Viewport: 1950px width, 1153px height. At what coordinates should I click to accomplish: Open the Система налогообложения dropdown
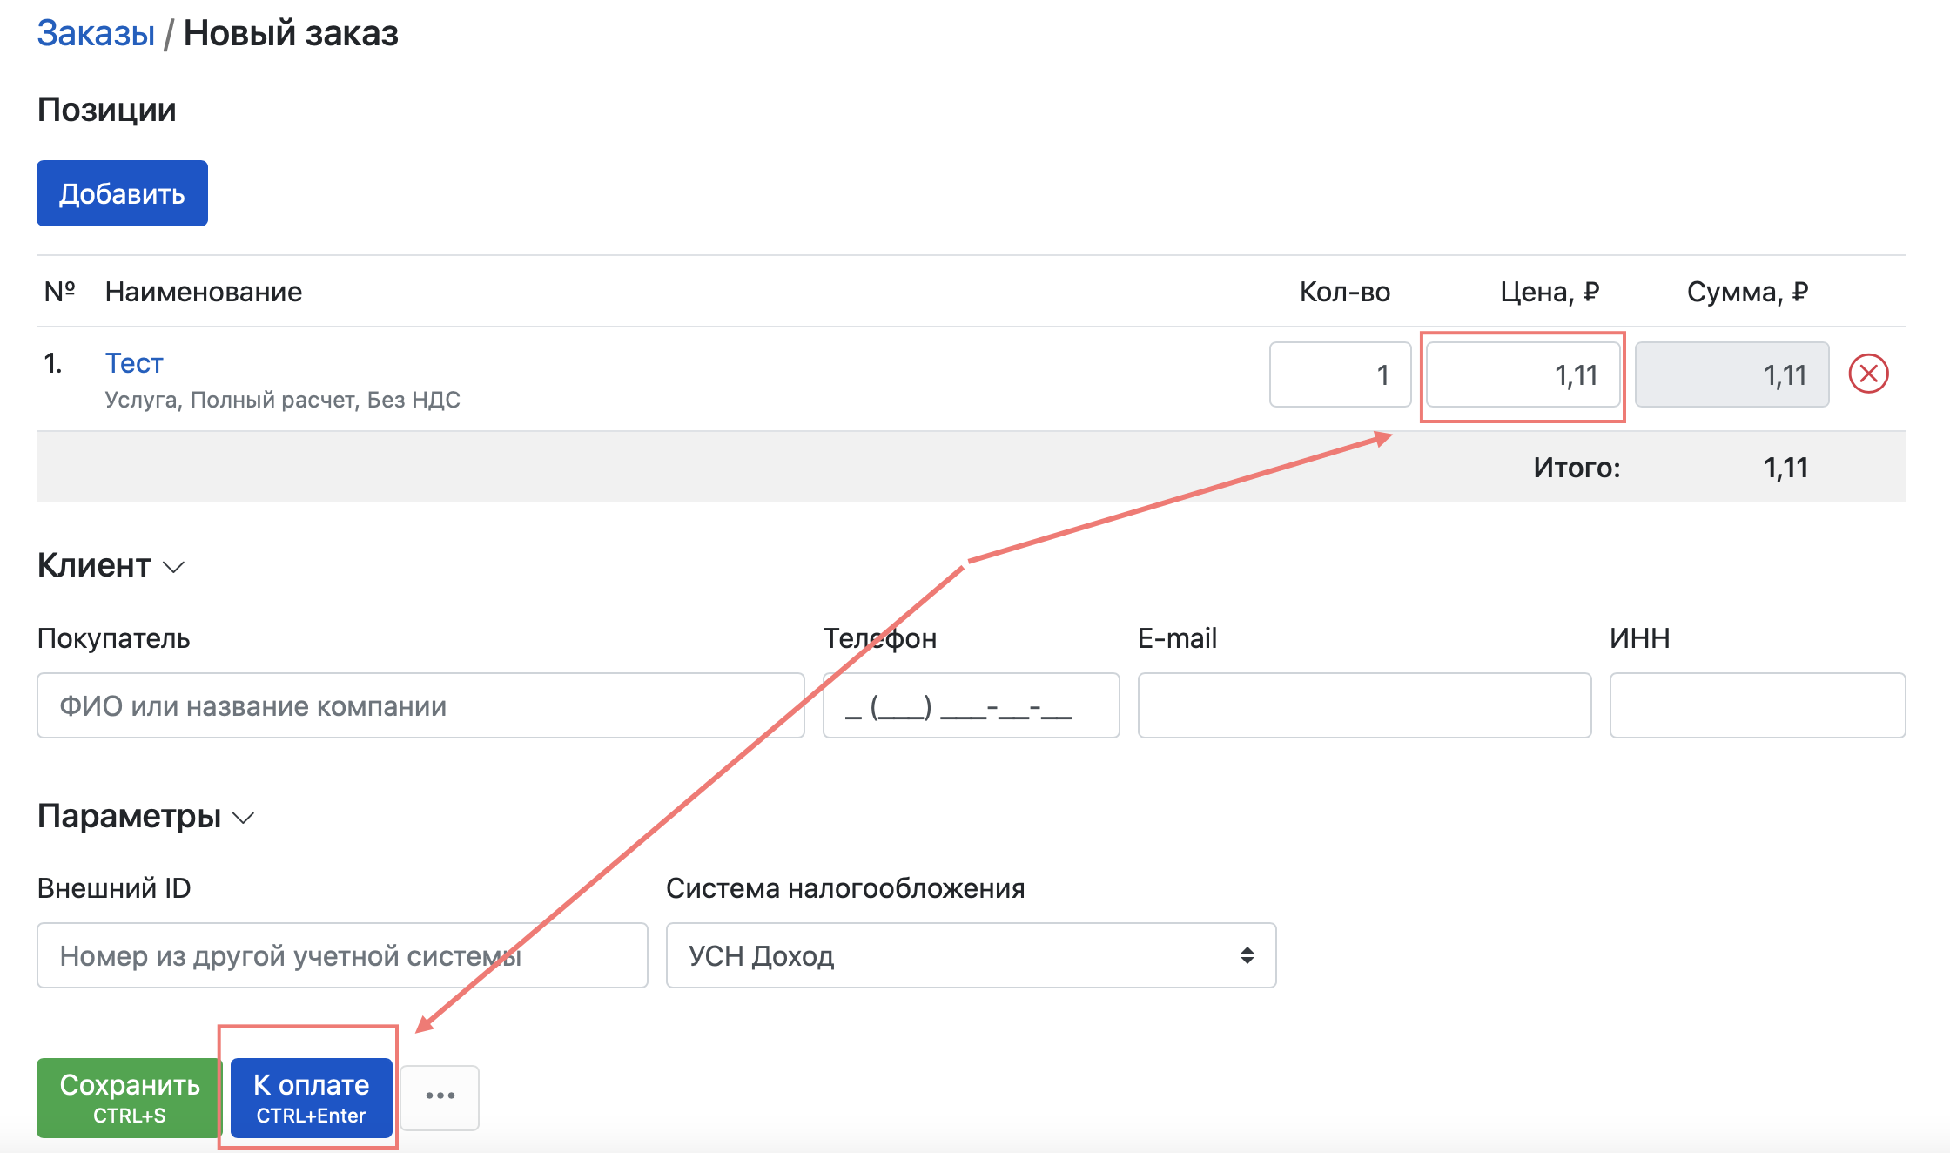pos(971,955)
